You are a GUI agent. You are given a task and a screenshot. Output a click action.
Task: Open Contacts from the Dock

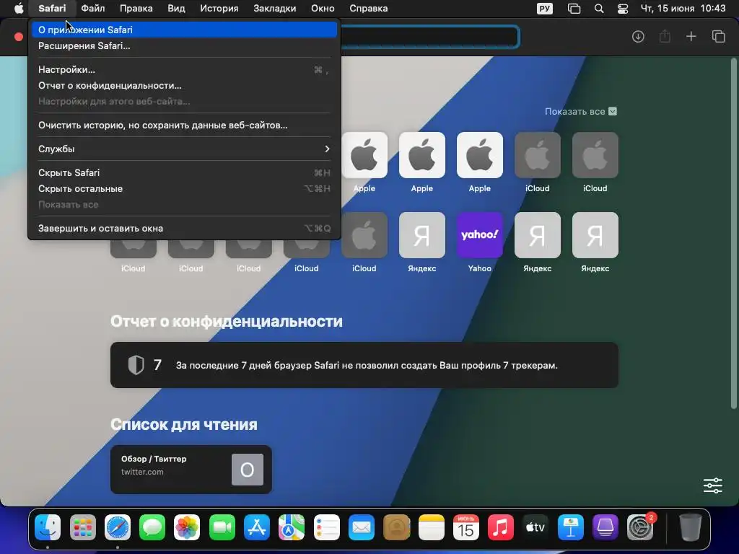[x=396, y=527]
